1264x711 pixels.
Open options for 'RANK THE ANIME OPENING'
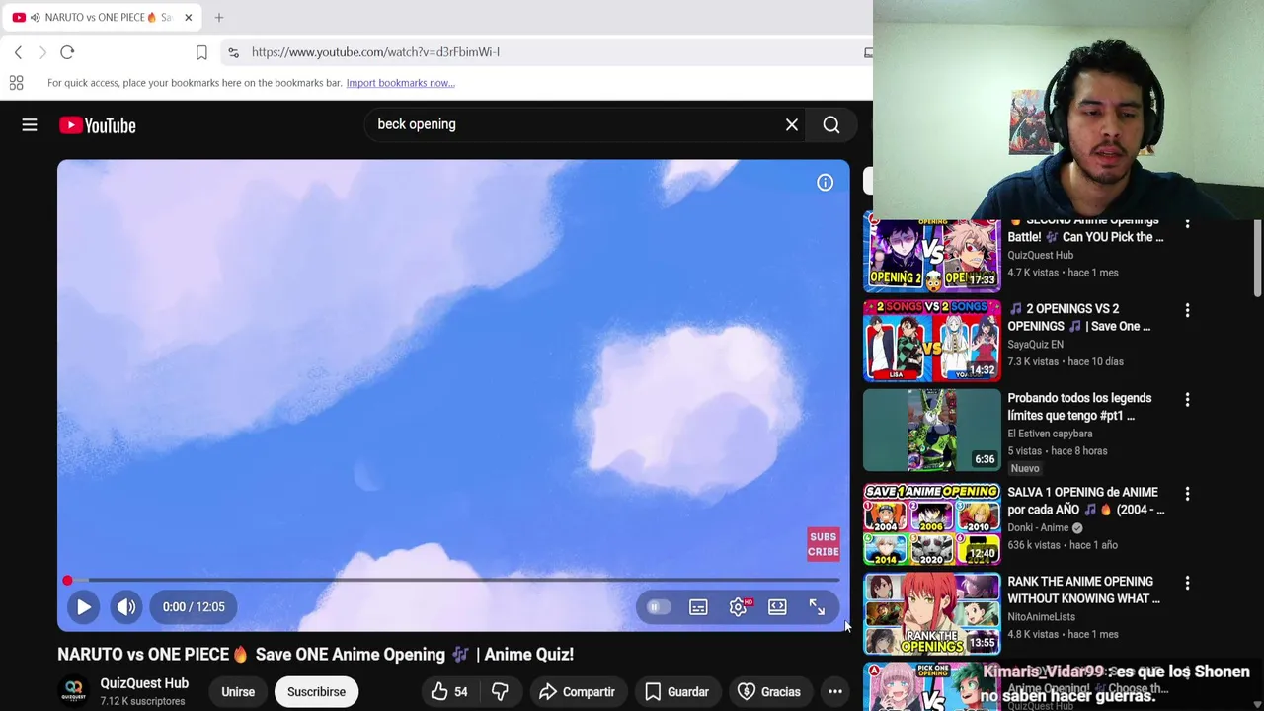1187,584
